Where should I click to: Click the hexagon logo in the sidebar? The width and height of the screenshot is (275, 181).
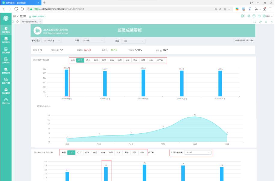(x=6, y=18)
